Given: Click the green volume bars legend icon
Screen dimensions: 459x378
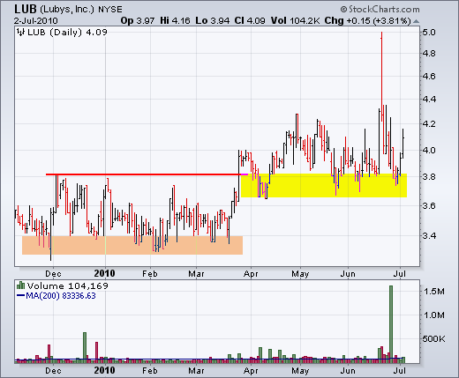Looking at the screenshot, I should tap(20, 285).
